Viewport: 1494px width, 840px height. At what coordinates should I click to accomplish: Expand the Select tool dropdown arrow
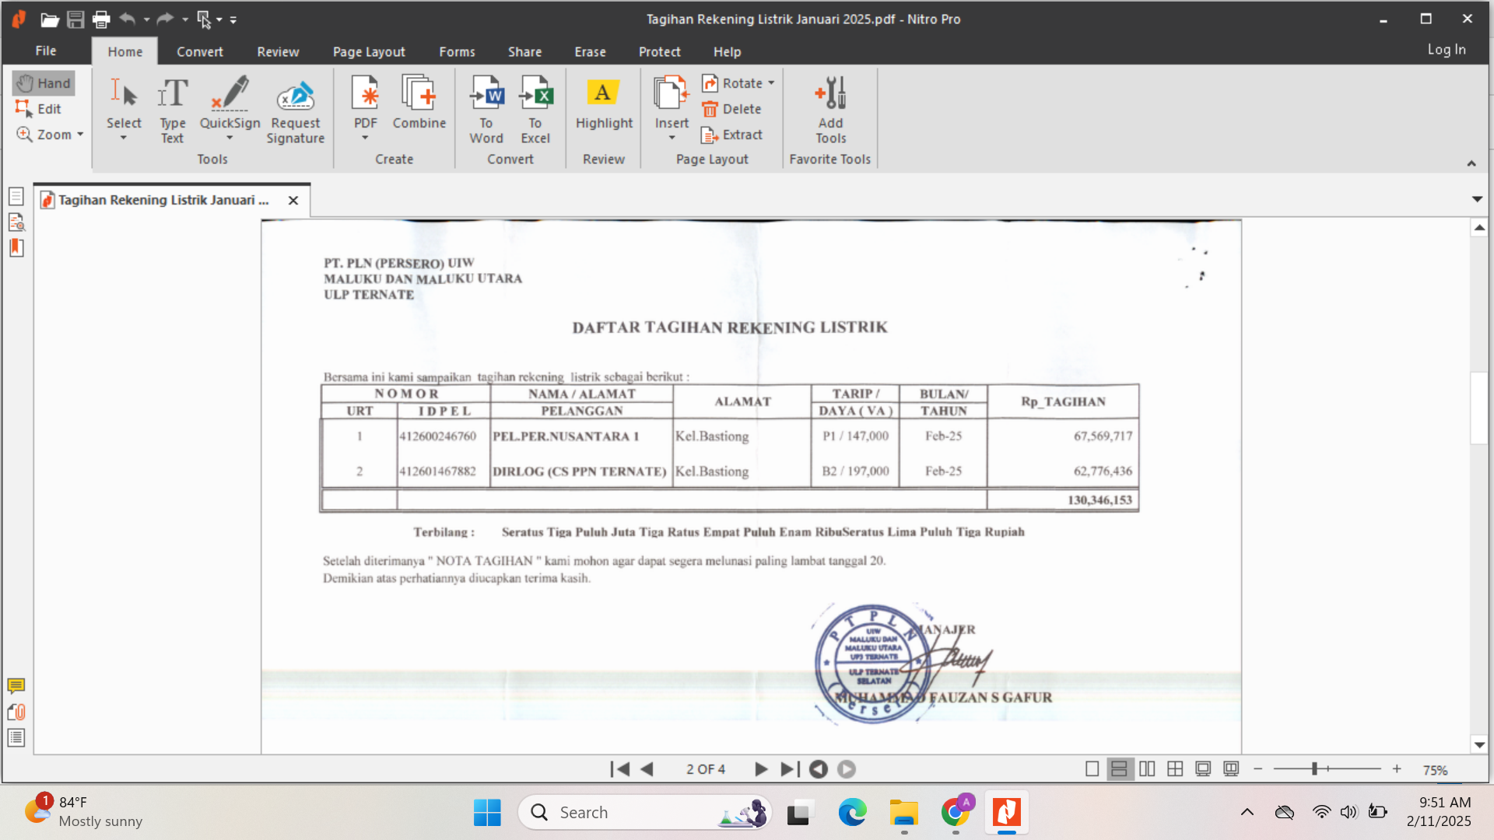124,138
